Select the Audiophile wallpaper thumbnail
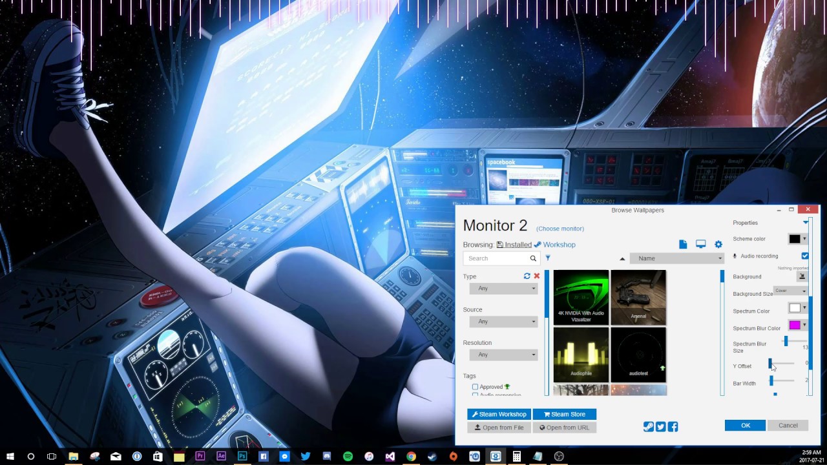This screenshot has height=465, width=827. pos(581,355)
